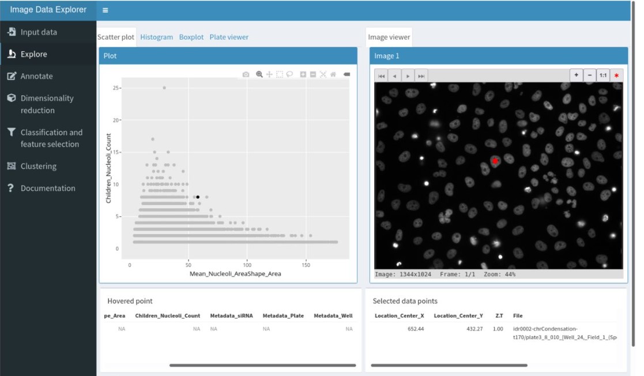Click the plot Zoom In plus icon

coord(303,74)
